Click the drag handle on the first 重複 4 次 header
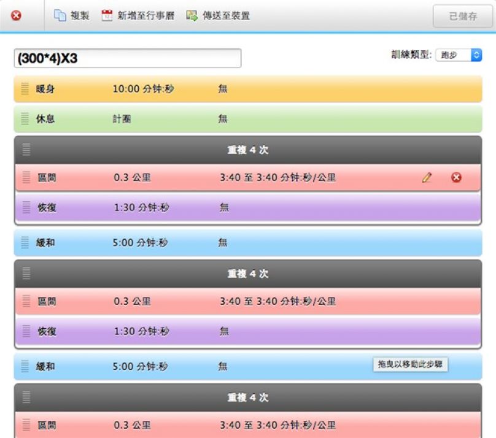Viewport: 496px width, 438px height. click(26, 150)
